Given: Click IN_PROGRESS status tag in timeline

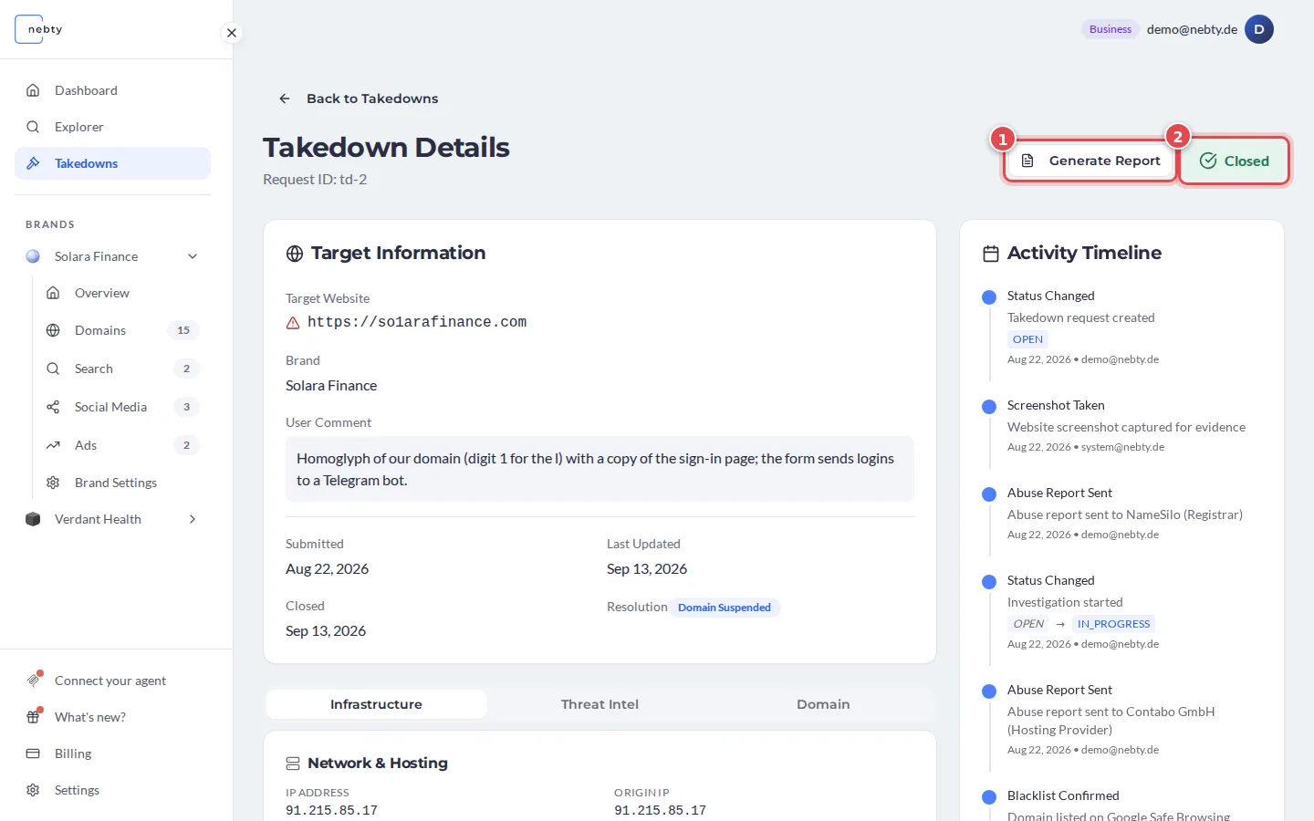Looking at the screenshot, I should [x=1113, y=624].
